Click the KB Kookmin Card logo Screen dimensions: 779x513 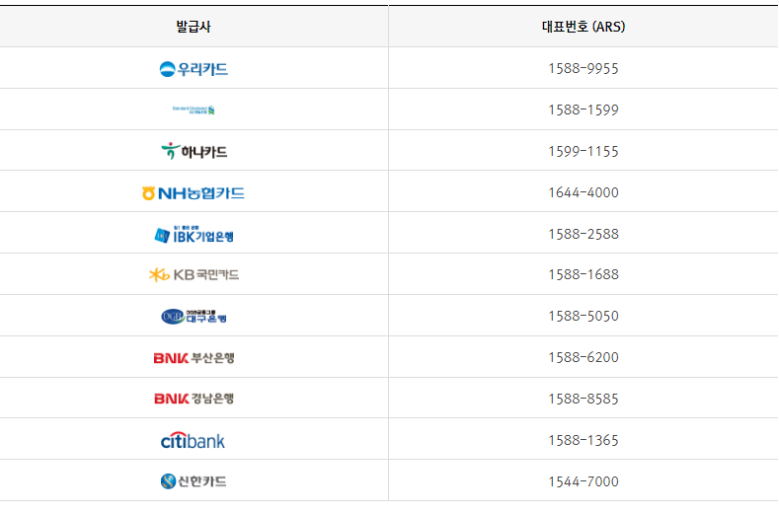click(x=194, y=274)
